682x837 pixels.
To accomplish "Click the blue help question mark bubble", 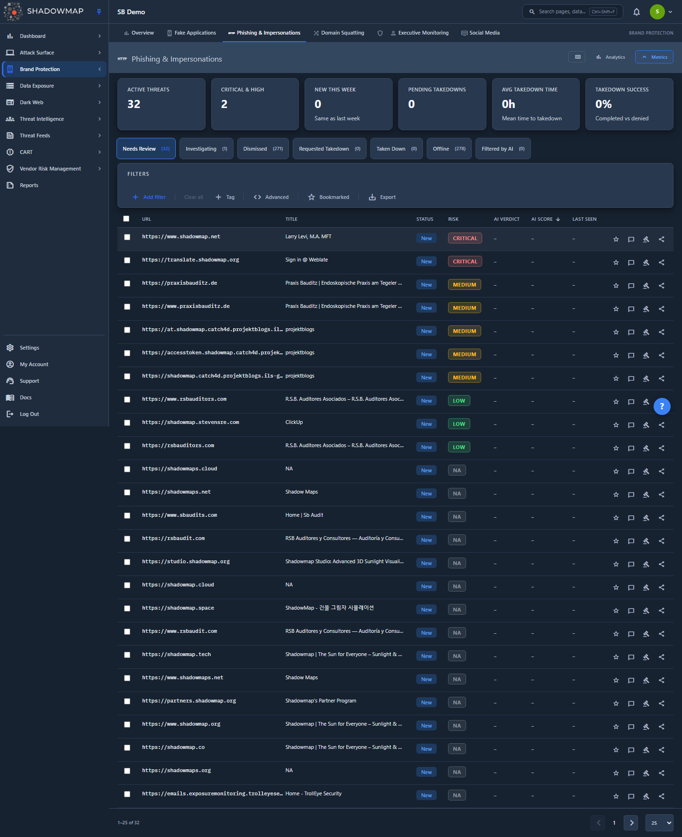I will 662,406.
